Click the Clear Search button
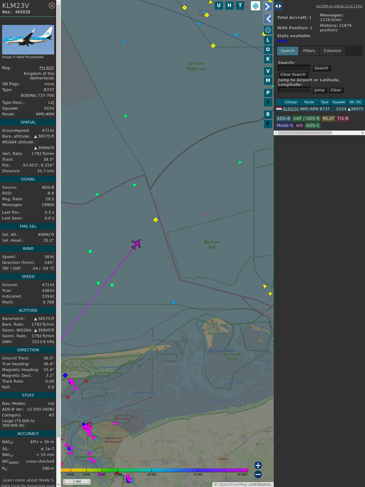365x487 pixels. click(x=293, y=75)
